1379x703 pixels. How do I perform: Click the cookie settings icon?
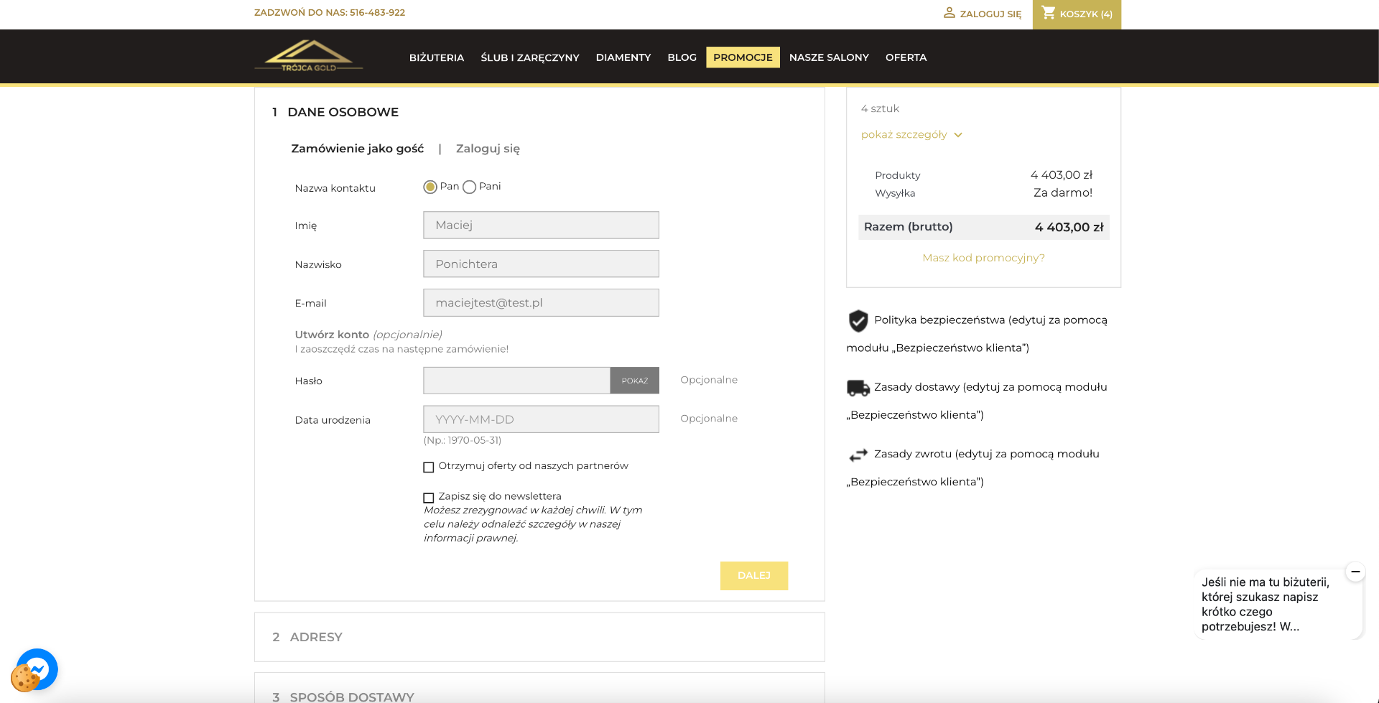tap(24, 678)
